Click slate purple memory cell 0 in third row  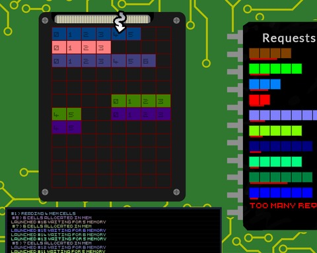pos(59,61)
